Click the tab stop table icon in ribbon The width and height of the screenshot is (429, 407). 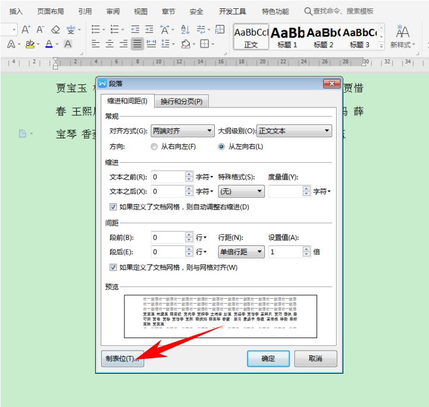(220, 29)
